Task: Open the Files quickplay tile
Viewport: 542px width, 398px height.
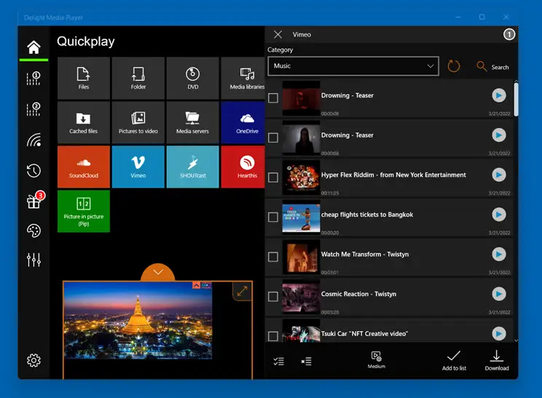Action: (x=84, y=79)
